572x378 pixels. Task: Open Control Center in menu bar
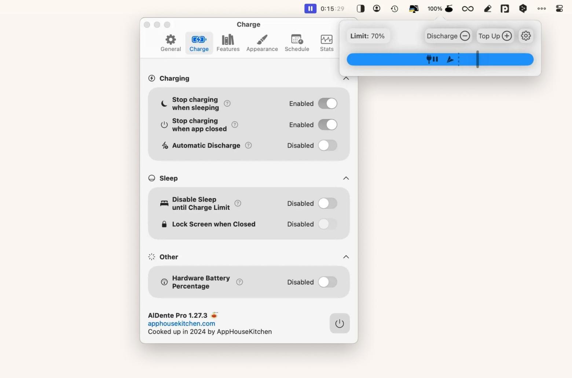point(559,8)
